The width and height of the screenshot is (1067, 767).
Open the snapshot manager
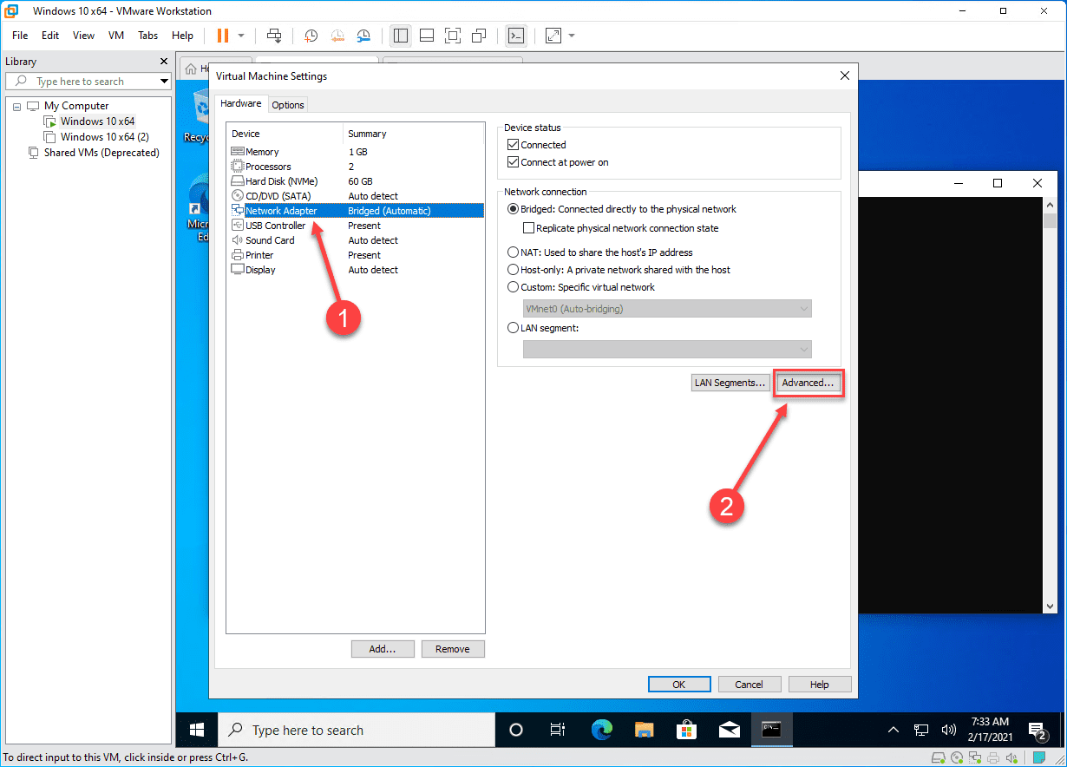point(363,36)
